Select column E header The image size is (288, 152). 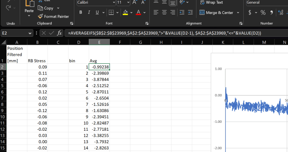pyautogui.click(x=99, y=42)
